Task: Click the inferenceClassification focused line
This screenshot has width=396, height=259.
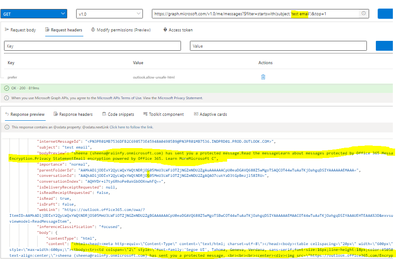Action: coord(80,227)
